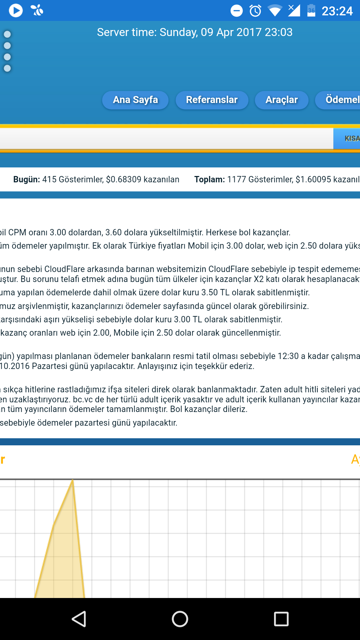Viewport: 360px width, 640px height.
Task: Tap the alarm clock status icon
Action: coord(256,11)
